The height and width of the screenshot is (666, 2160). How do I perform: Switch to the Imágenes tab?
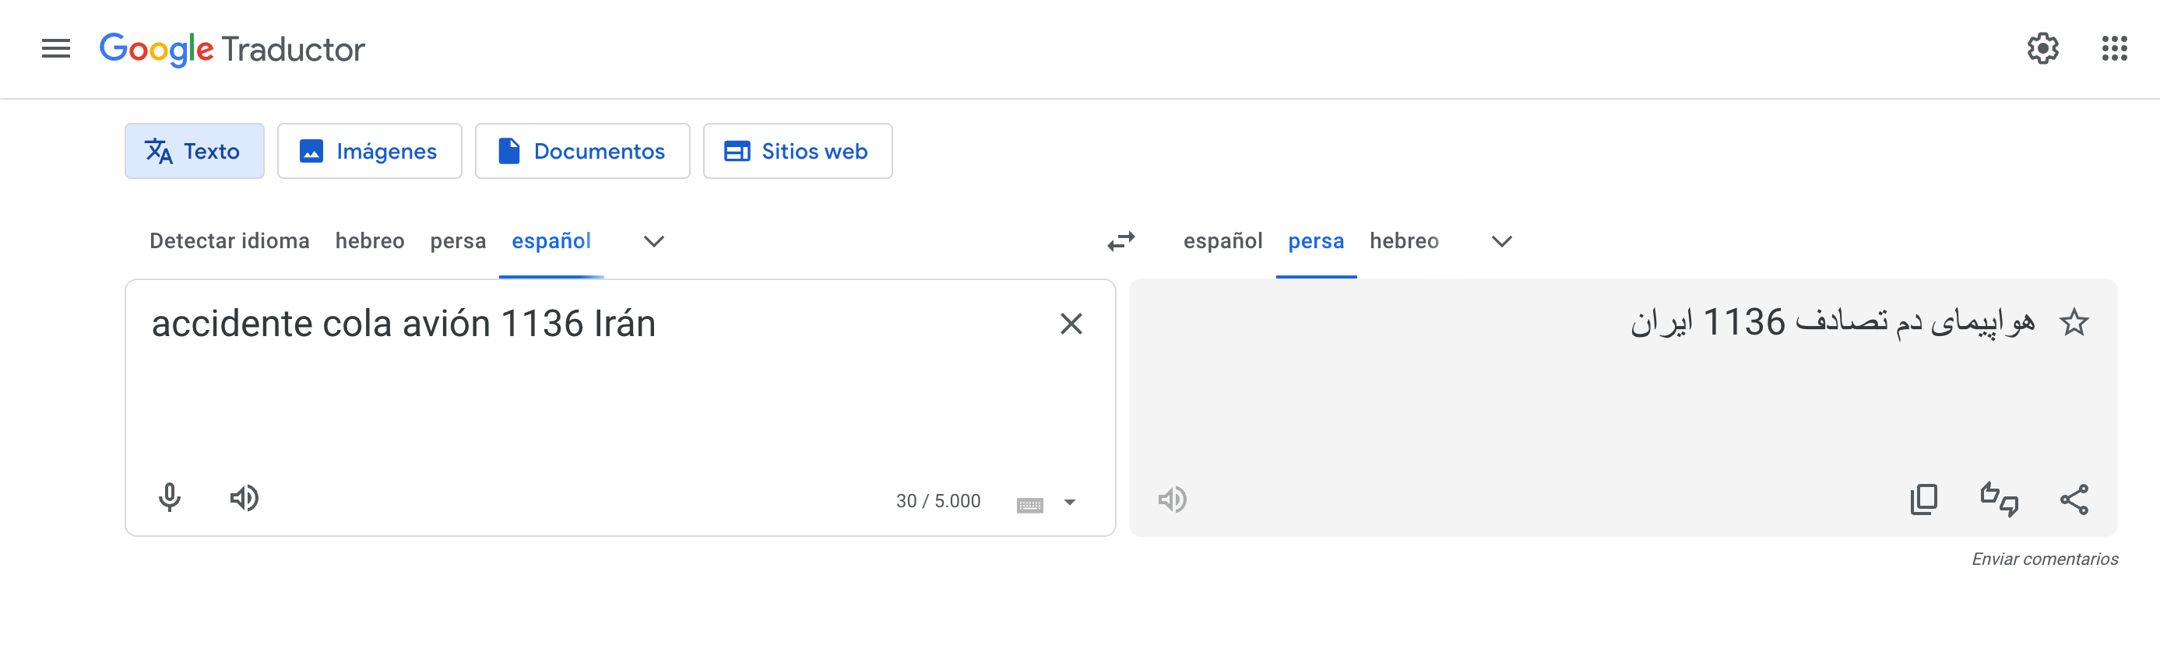[x=370, y=151]
